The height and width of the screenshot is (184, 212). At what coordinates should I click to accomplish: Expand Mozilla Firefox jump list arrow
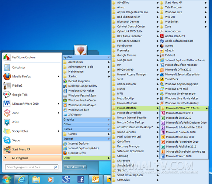58,76
